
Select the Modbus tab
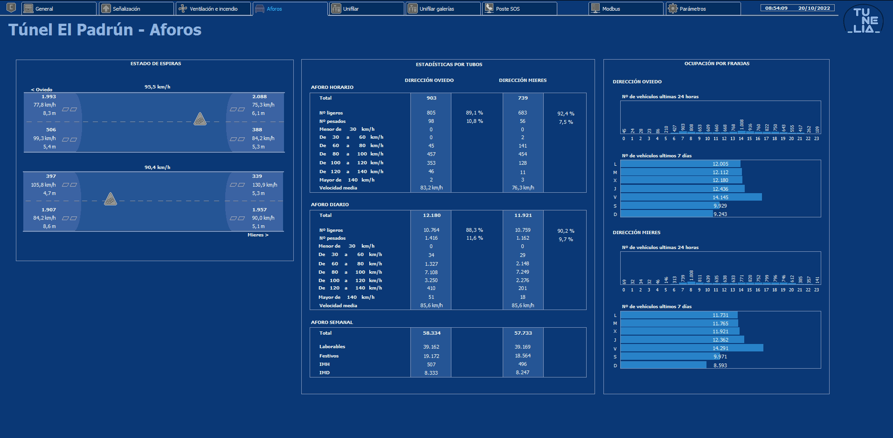click(626, 8)
